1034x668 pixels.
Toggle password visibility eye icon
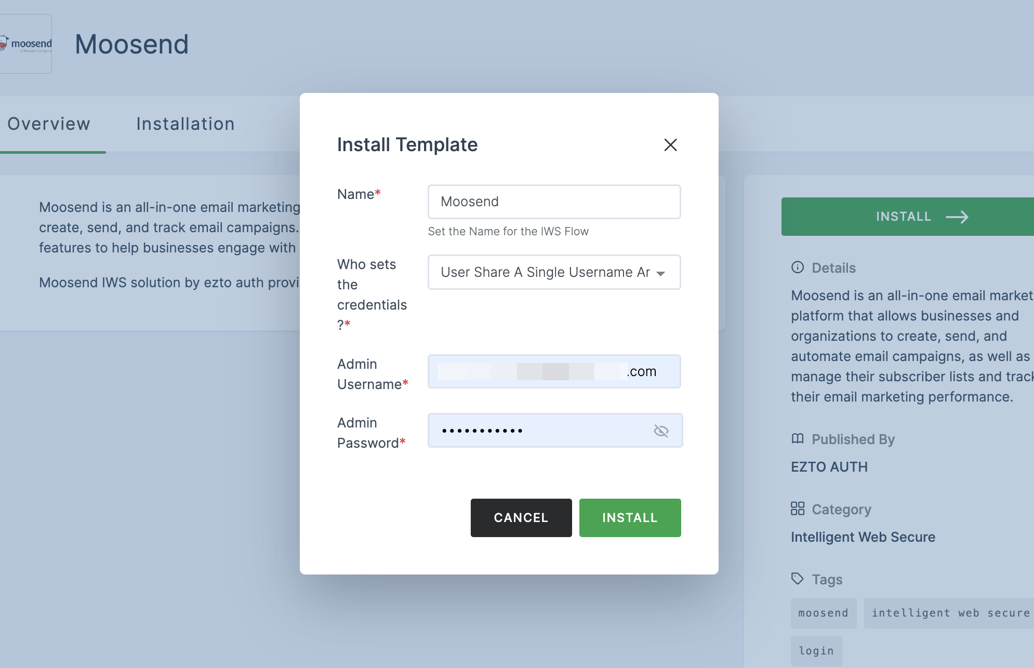[x=660, y=430]
